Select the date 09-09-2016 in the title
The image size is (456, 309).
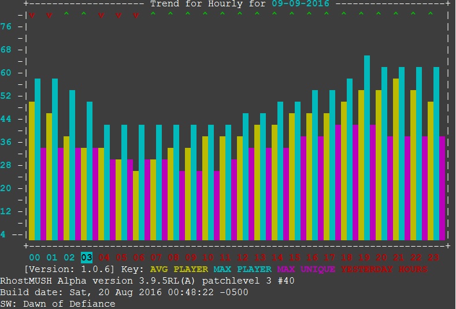coord(301,4)
